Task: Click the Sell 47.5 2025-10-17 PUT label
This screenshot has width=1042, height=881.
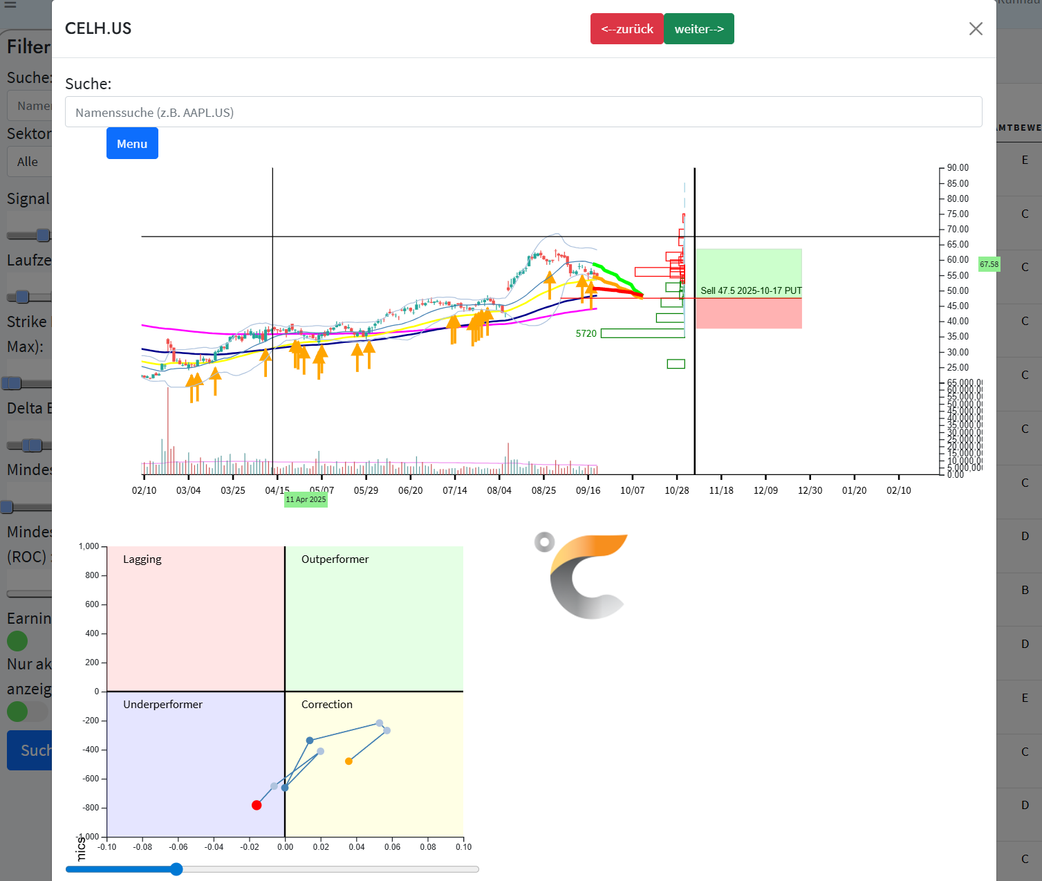Action: 751,290
